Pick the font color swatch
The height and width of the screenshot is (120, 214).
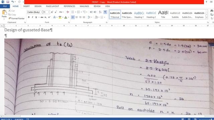66,17
